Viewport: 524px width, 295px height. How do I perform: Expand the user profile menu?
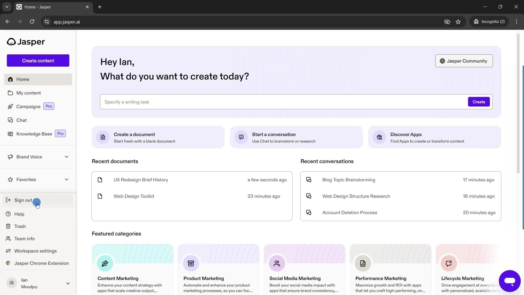67,283
